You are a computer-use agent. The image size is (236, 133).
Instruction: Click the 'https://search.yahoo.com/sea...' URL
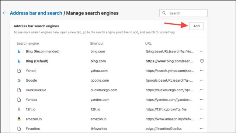[170, 71]
